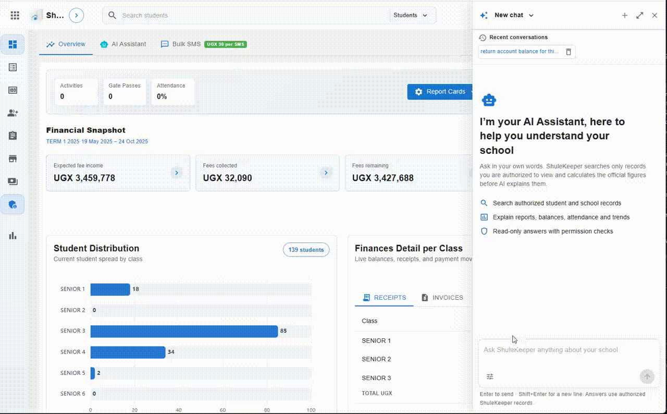This screenshot has width=667, height=414.
Task: Open the return account balance conversation
Action: pos(520,52)
